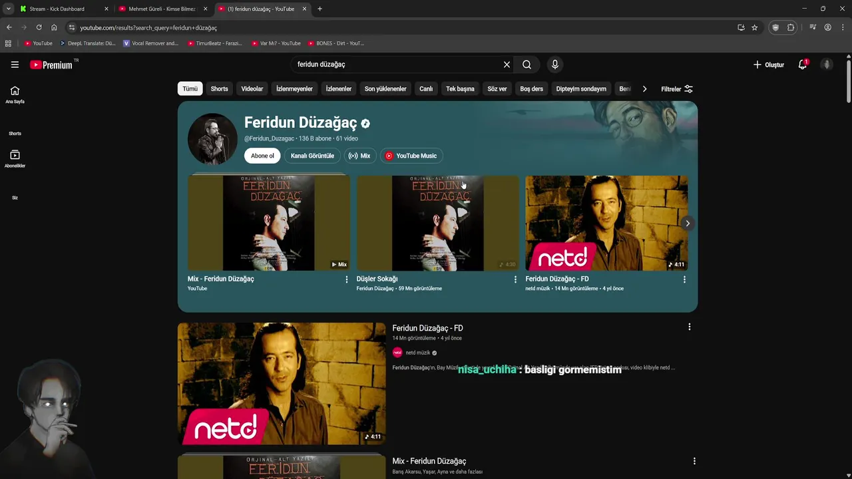Open the browser home page
Image resolution: width=852 pixels, height=479 pixels.
(54, 27)
